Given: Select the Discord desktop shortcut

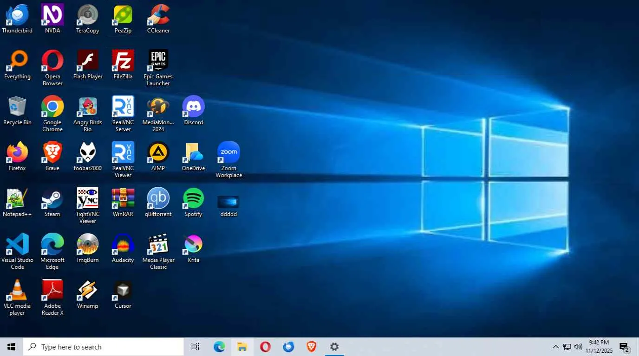Looking at the screenshot, I should tap(194, 111).
